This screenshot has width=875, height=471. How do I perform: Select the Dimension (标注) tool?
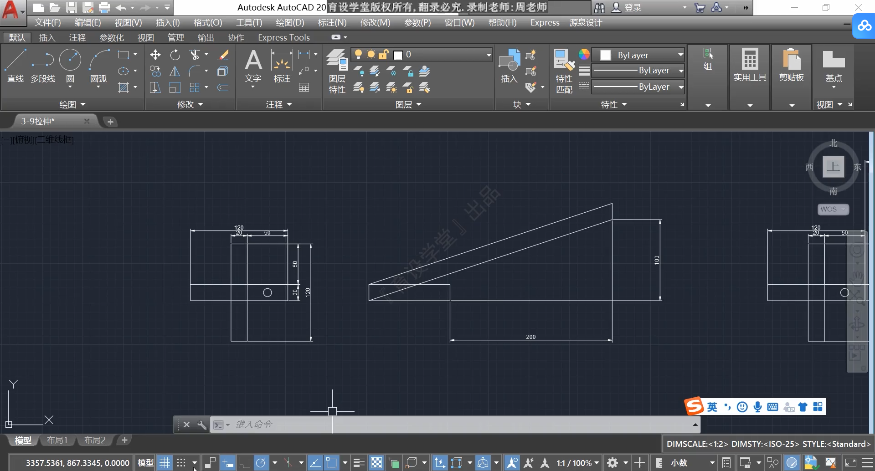[x=282, y=66]
